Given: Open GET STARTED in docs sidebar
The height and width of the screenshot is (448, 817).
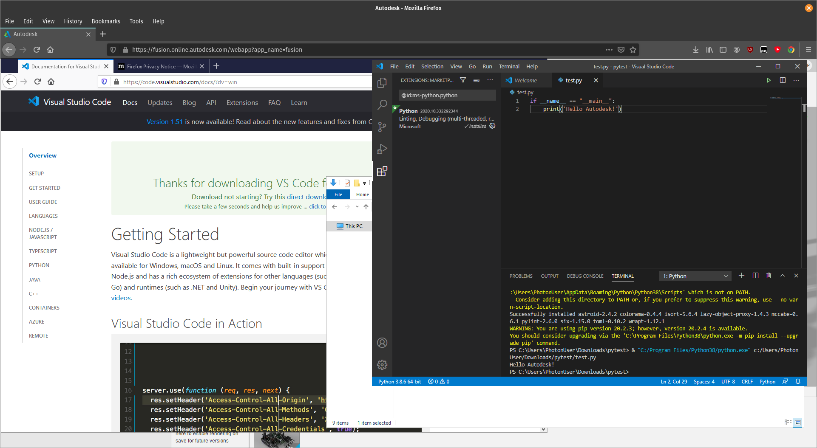Looking at the screenshot, I should click(x=45, y=188).
